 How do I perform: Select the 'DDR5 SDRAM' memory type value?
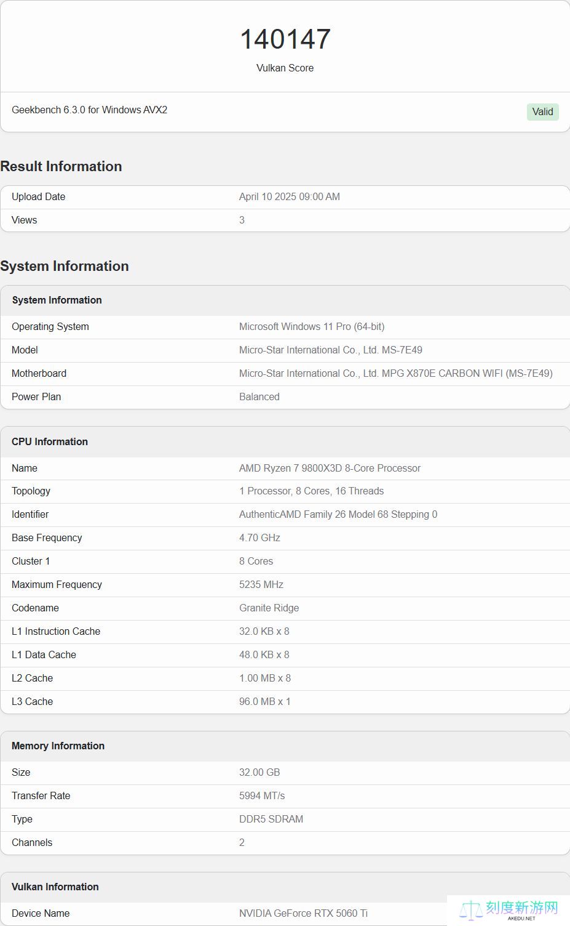(x=271, y=819)
